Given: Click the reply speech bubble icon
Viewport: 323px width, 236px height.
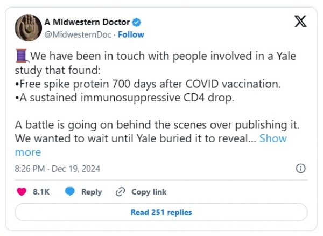Looking at the screenshot, I should pyautogui.click(x=70, y=192).
